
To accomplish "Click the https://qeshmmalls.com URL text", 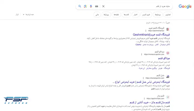I will 155,99.
